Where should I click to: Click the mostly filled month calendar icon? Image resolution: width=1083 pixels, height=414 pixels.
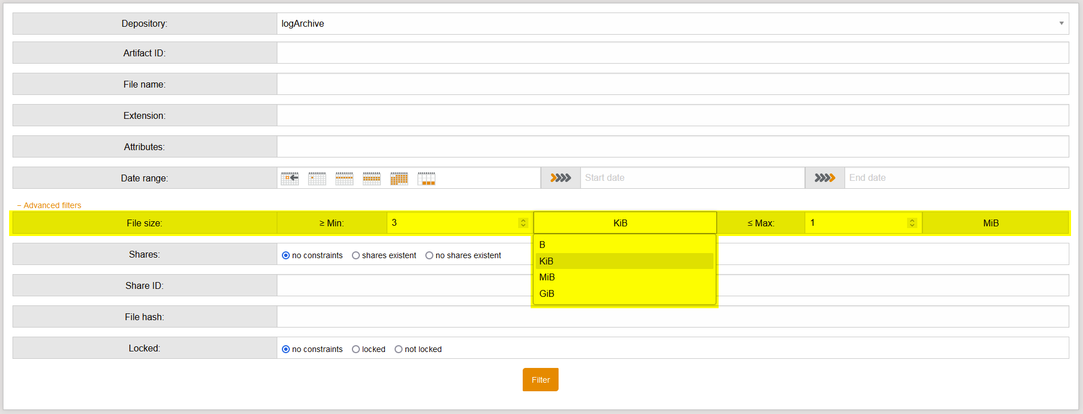pos(399,179)
